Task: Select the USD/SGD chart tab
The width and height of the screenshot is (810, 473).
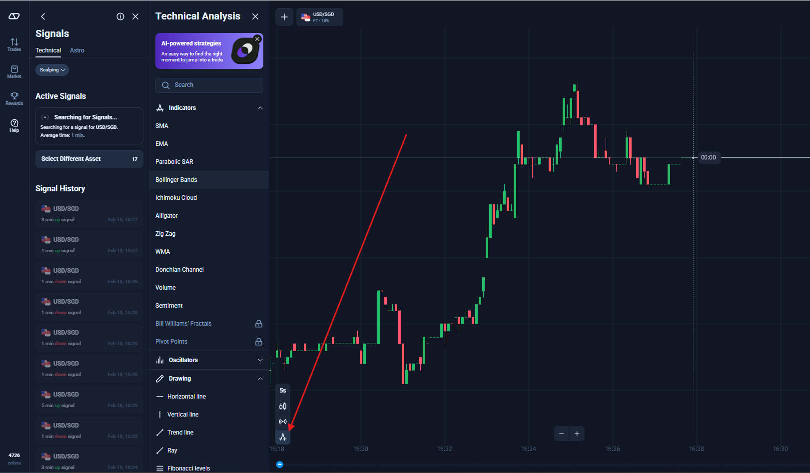Action: 319,17
